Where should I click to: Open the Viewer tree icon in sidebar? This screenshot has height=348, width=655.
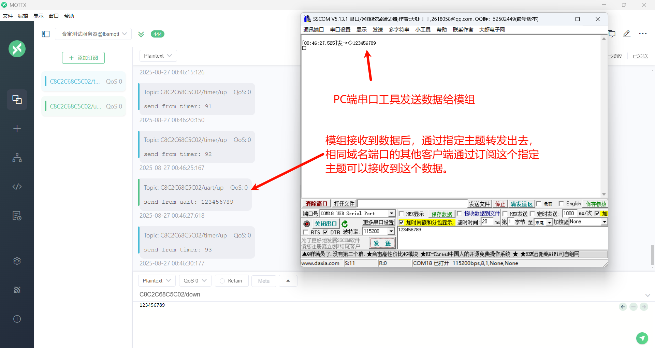point(17,158)
